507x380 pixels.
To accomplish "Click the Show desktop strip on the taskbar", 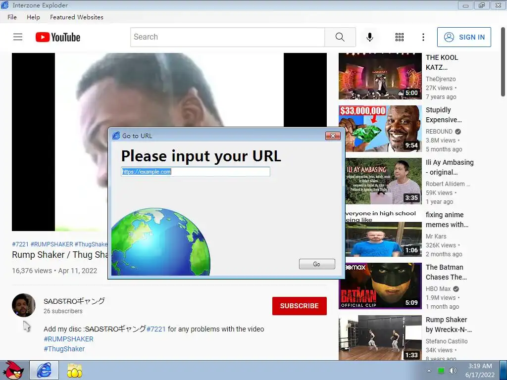I will pos(503,370).
